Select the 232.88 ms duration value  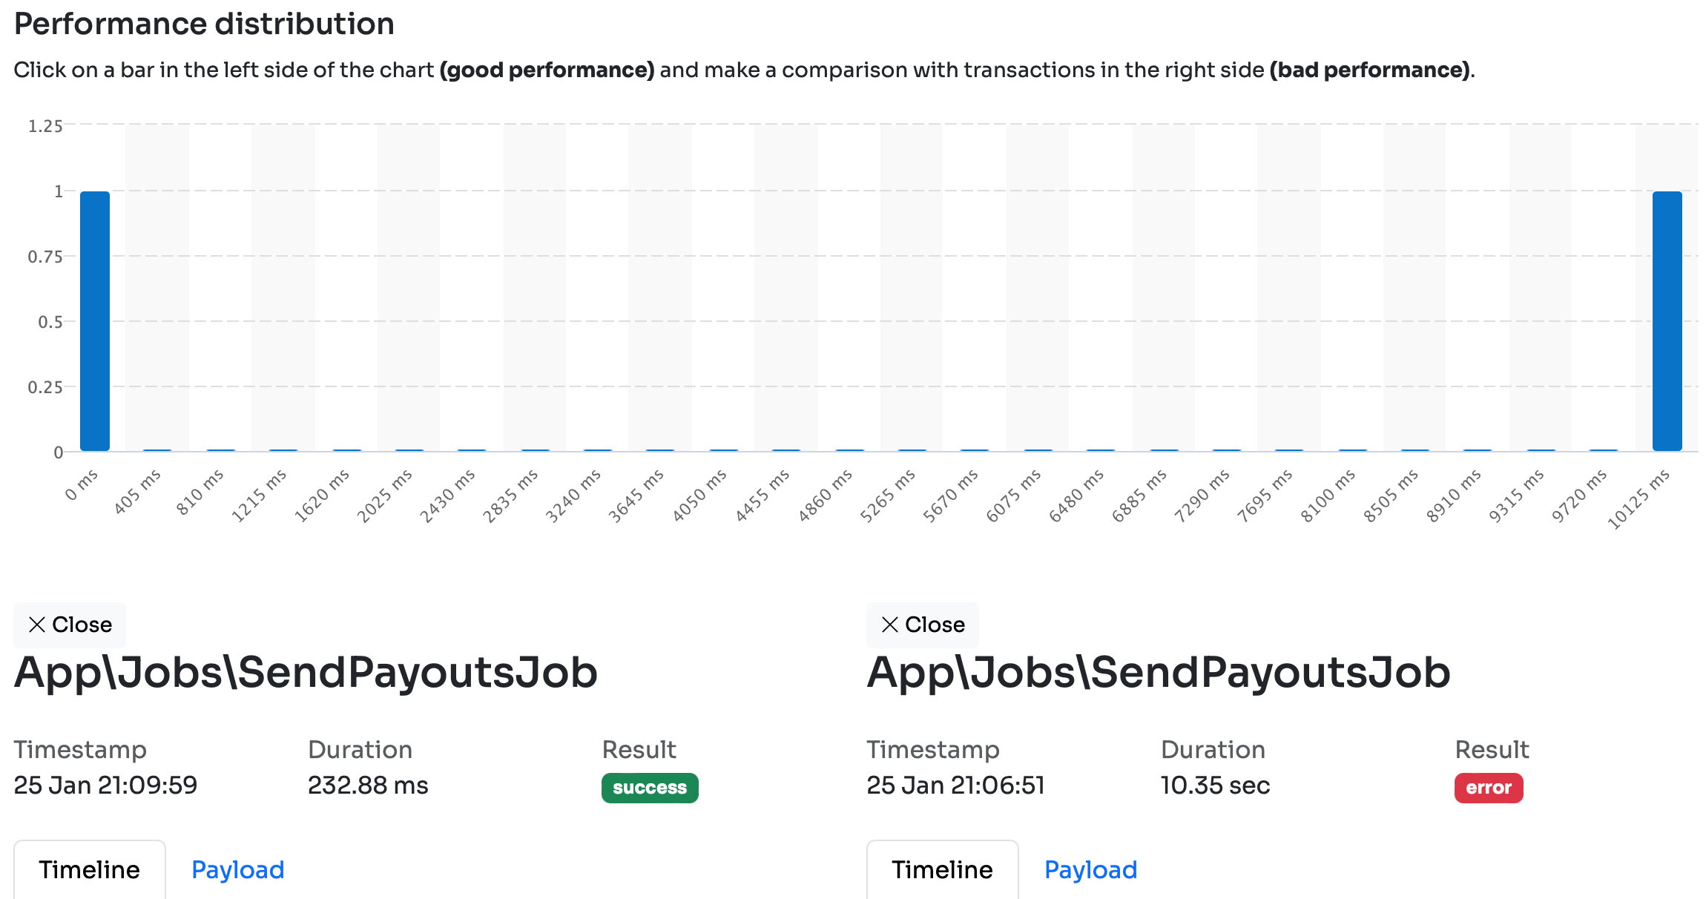[368, 785]
